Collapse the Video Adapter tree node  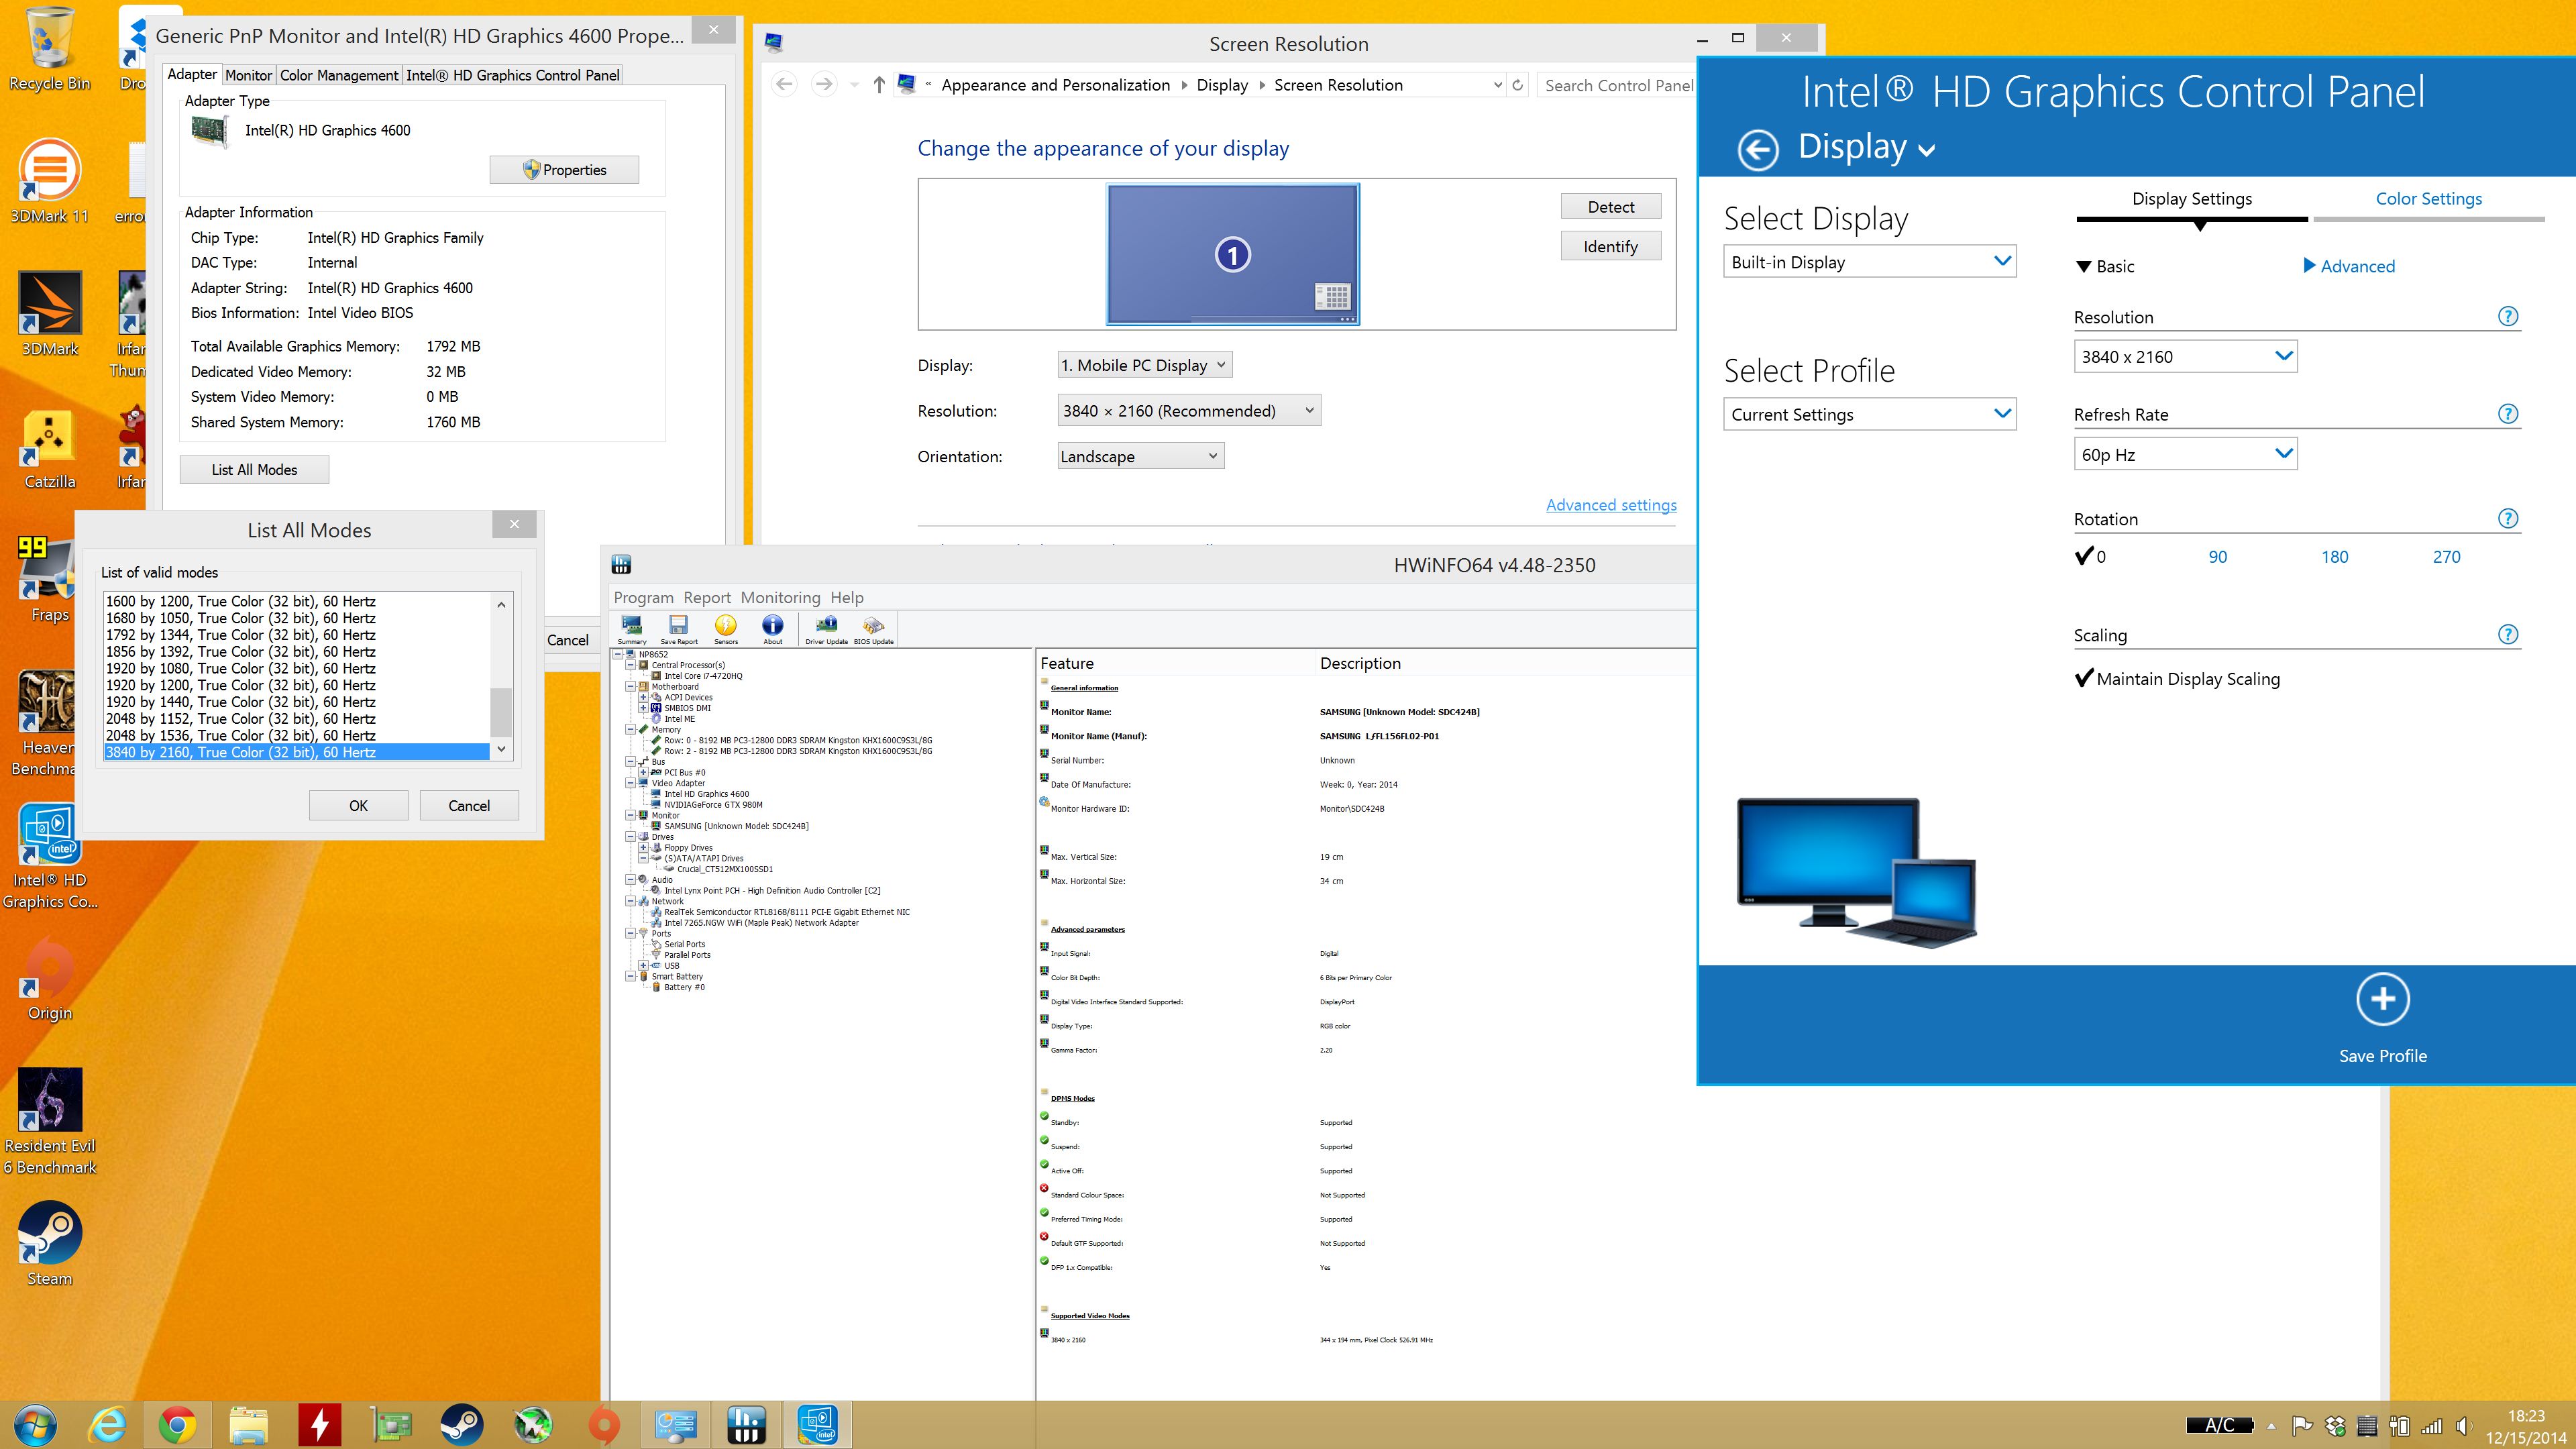point(630,783)
